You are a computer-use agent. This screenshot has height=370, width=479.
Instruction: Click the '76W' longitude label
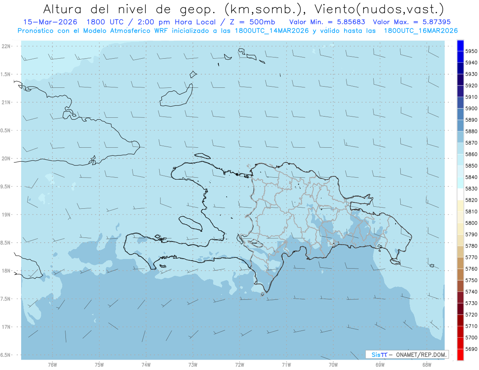[x=52, y=365]
